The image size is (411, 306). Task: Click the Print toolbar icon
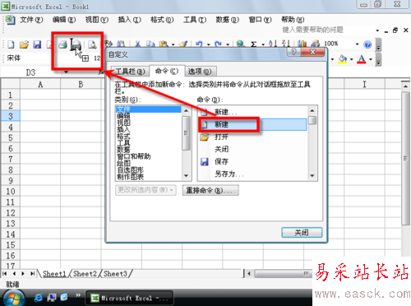pos(63,44)
